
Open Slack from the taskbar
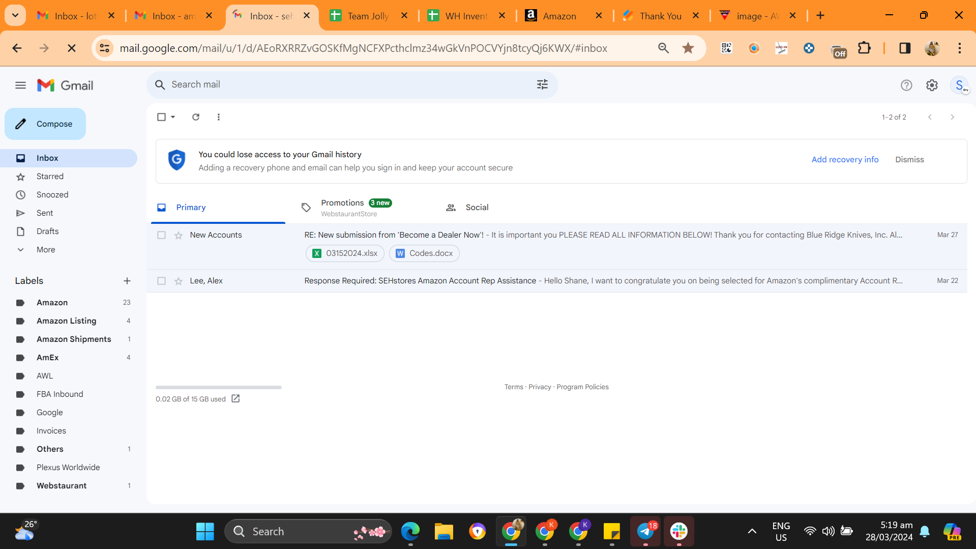[679, 532]
